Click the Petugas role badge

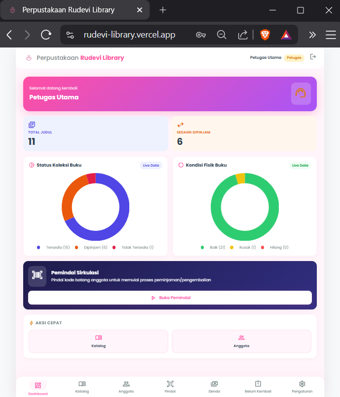click(294, 58)
